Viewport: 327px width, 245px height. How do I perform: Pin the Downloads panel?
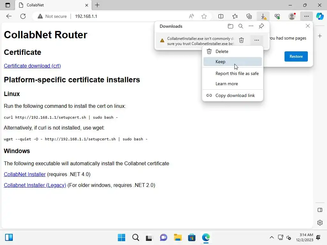[261, 26]
